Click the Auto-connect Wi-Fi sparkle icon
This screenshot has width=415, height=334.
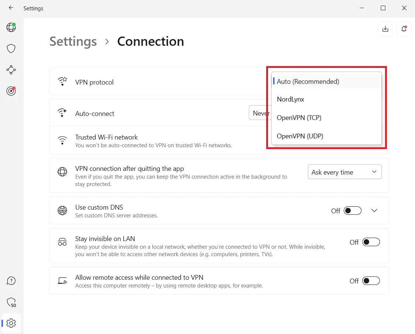click(62, 113)
